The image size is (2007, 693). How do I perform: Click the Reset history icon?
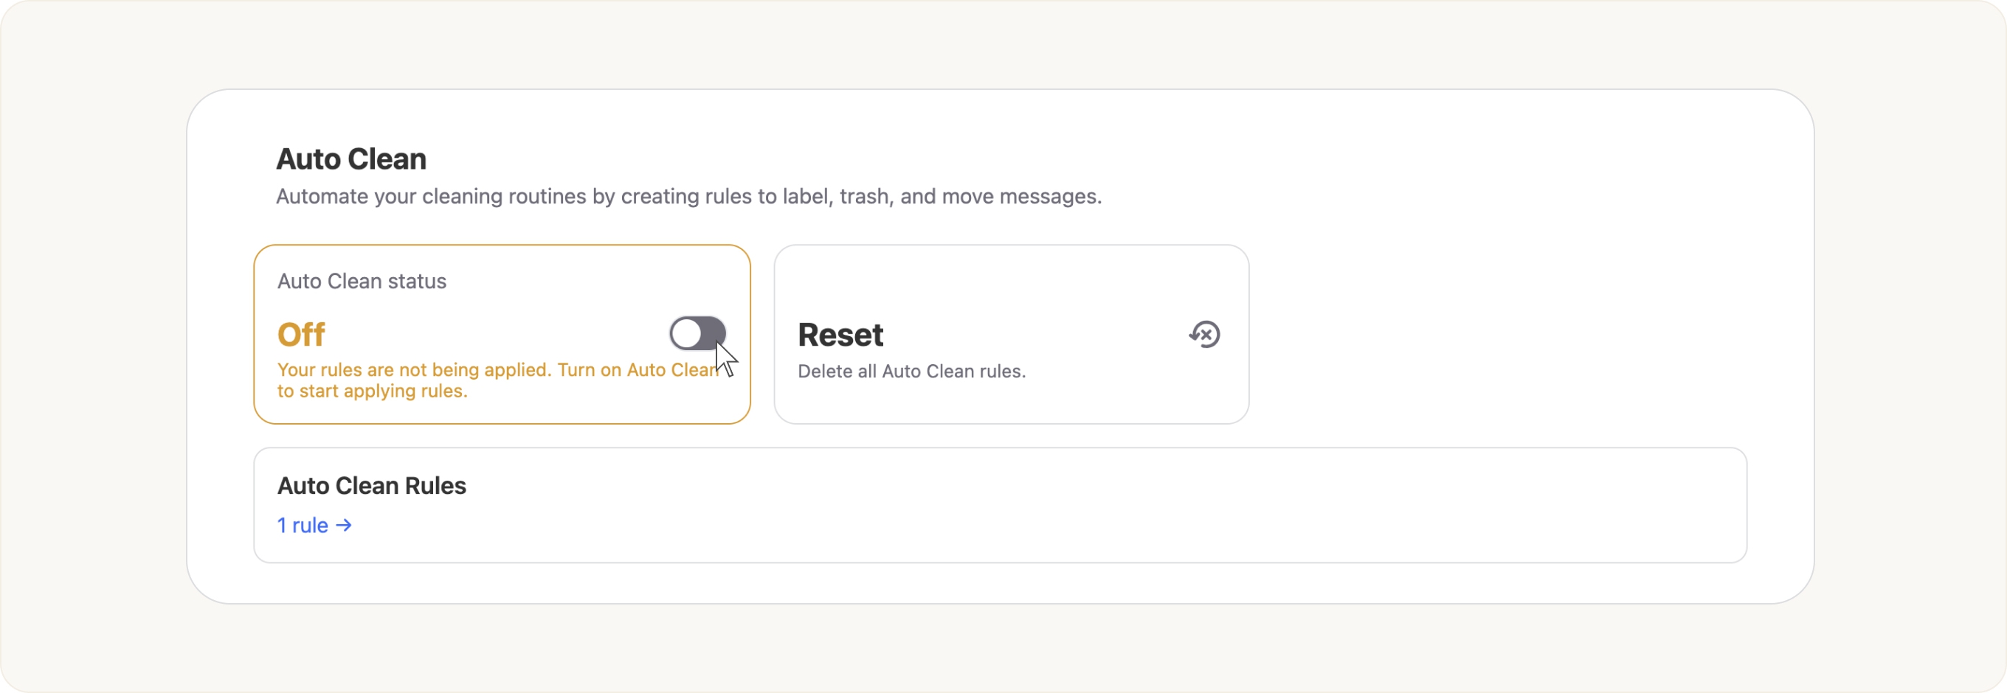click(1204, 335)
